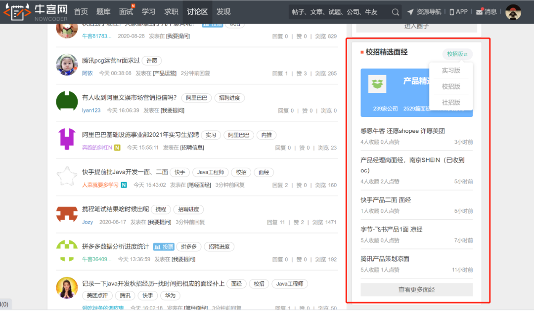Click the 携程 tag
534x311 pixels.
coord(161,210)
